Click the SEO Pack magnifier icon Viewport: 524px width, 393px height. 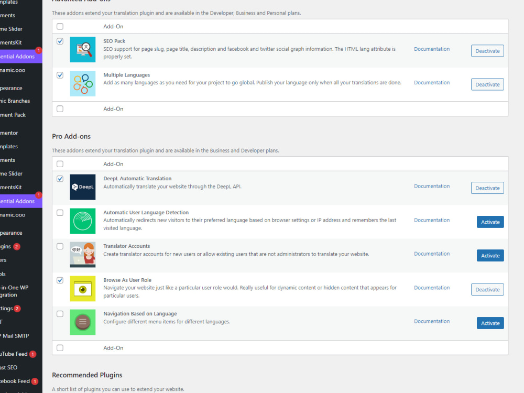click(83, 49)
